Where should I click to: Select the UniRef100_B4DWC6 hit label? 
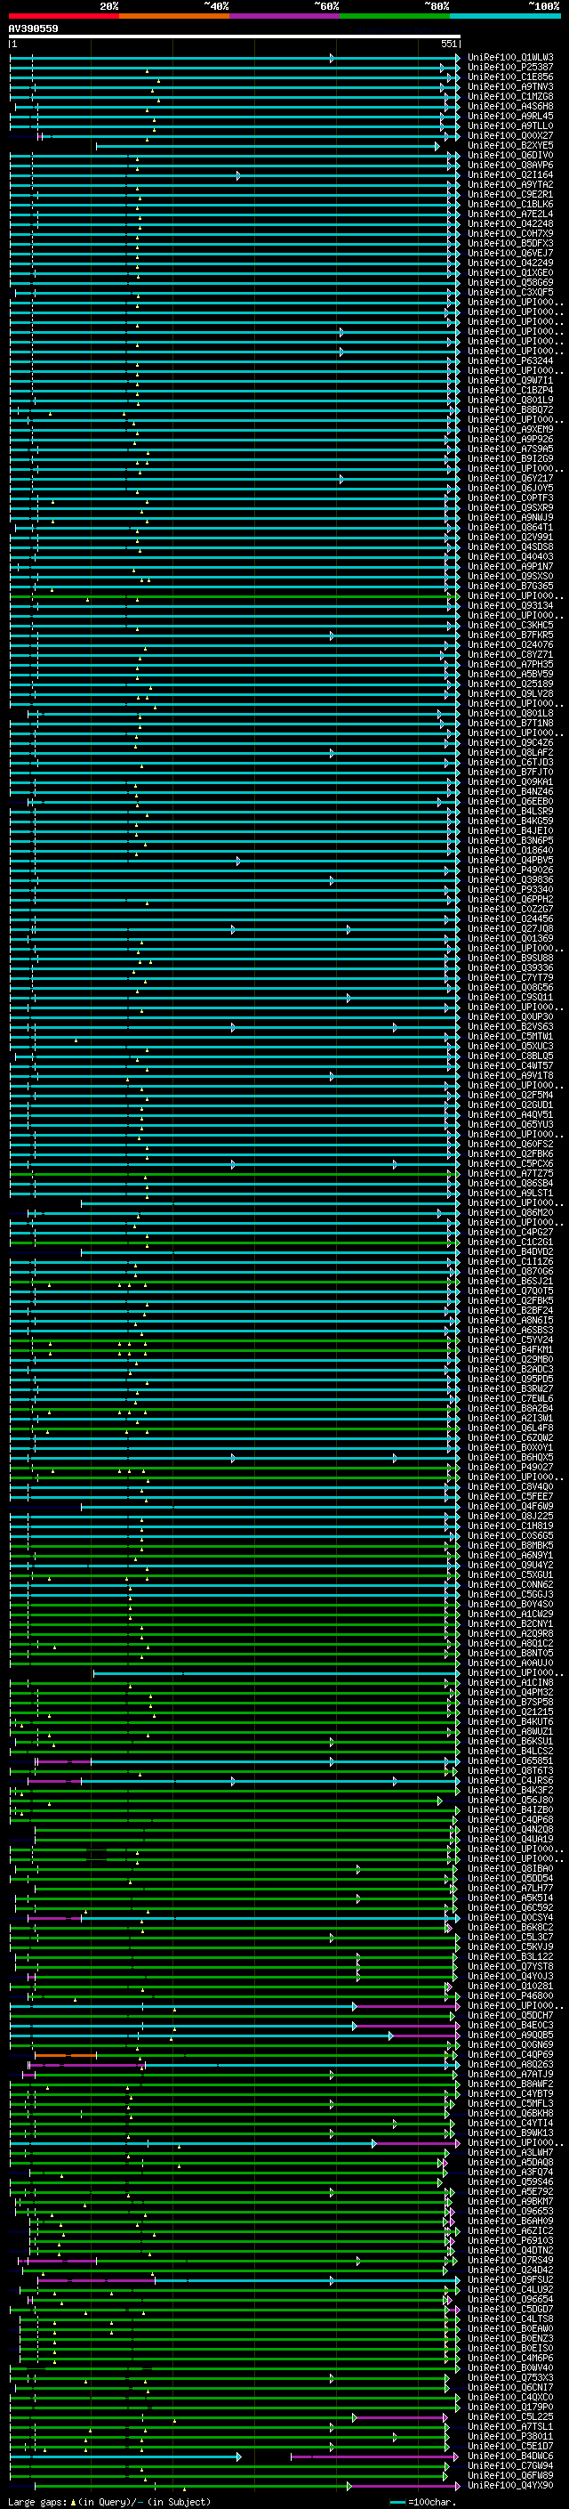point(509,2456)
